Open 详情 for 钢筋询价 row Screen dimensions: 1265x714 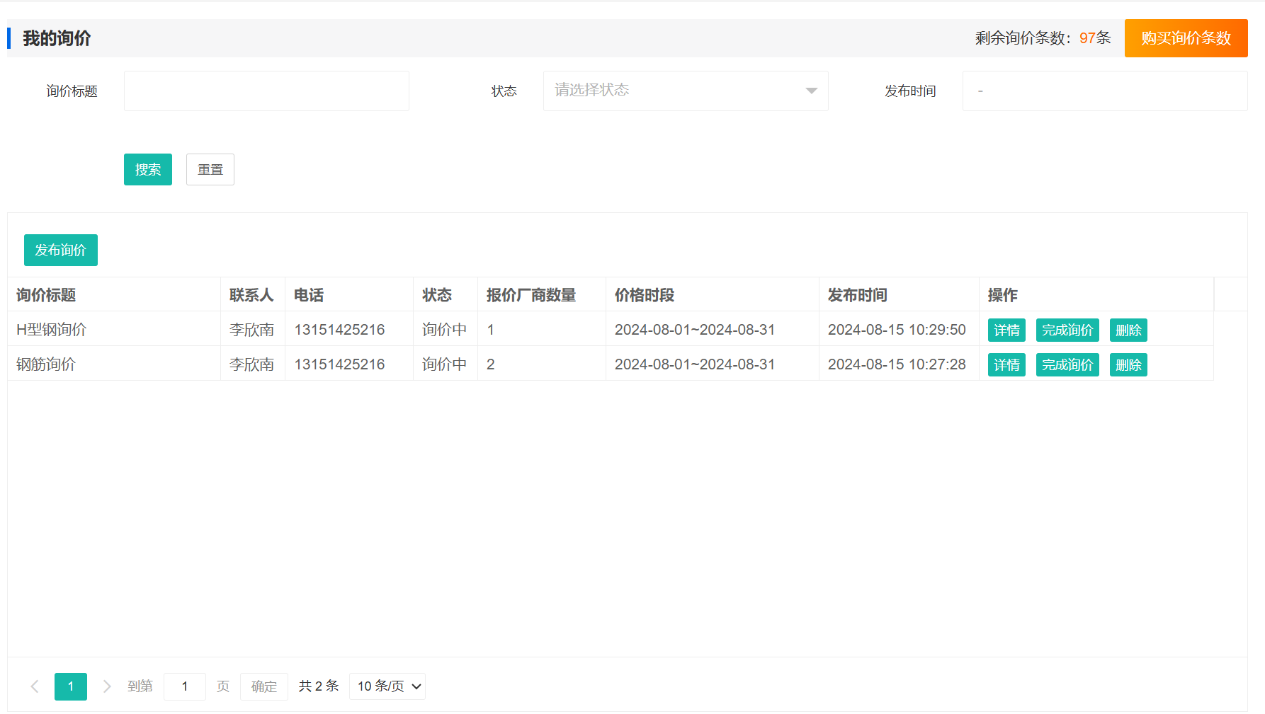pyautogui.click(x=1006, y=365)
